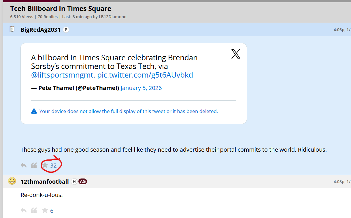Star the Re-donk-u-lous post

[x=45, y=211]
